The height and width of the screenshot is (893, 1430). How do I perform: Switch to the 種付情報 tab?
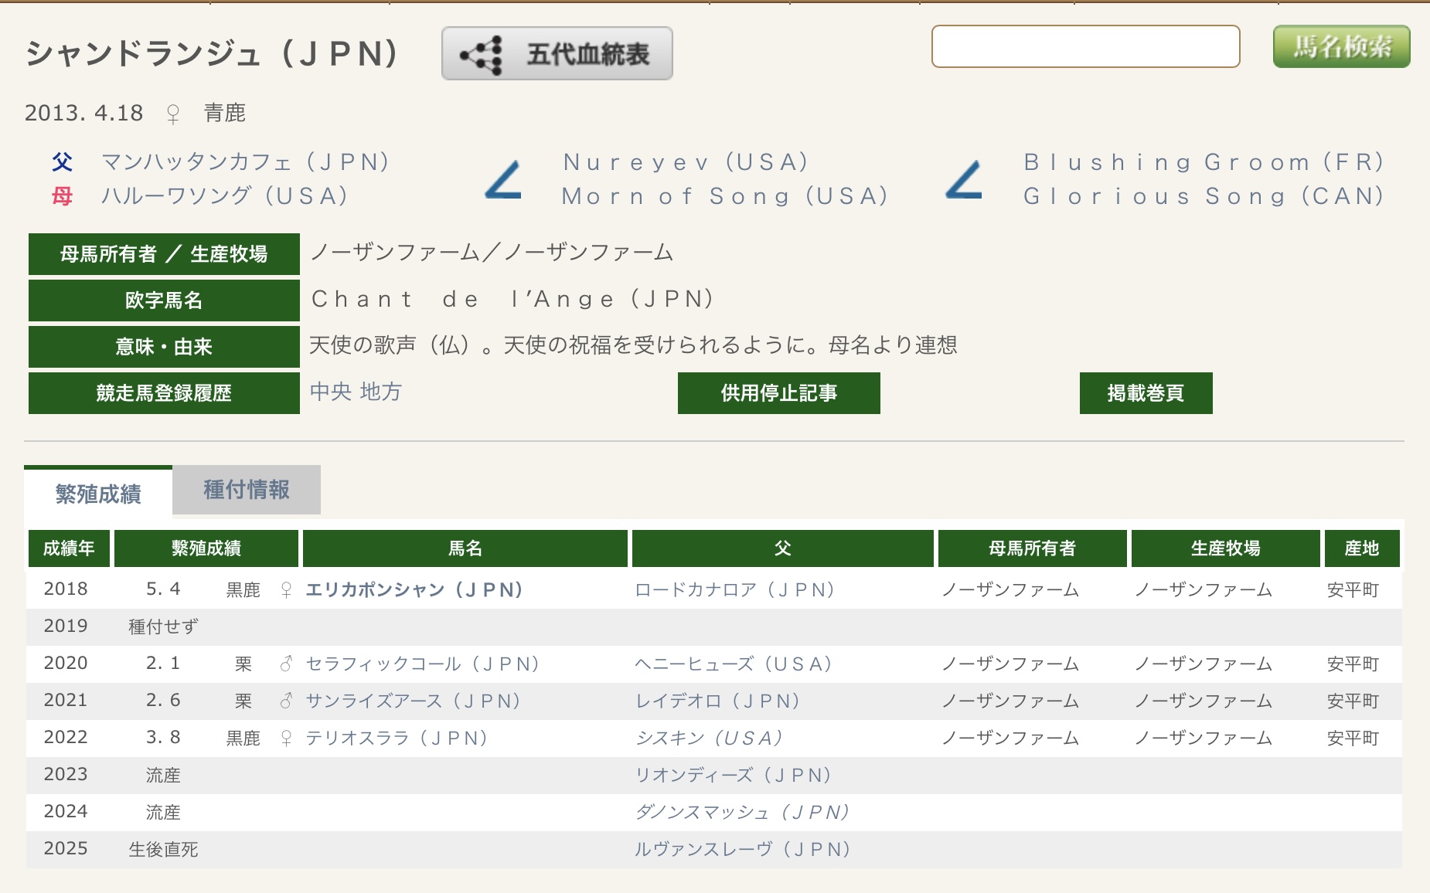click(246, 490)
